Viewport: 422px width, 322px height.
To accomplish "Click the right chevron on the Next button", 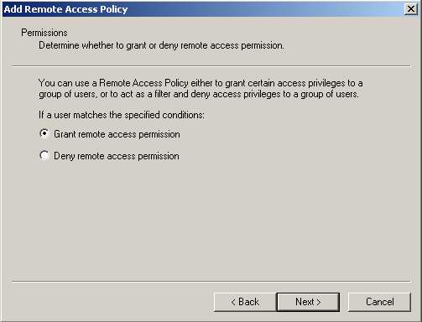I will tap(319, 302).
